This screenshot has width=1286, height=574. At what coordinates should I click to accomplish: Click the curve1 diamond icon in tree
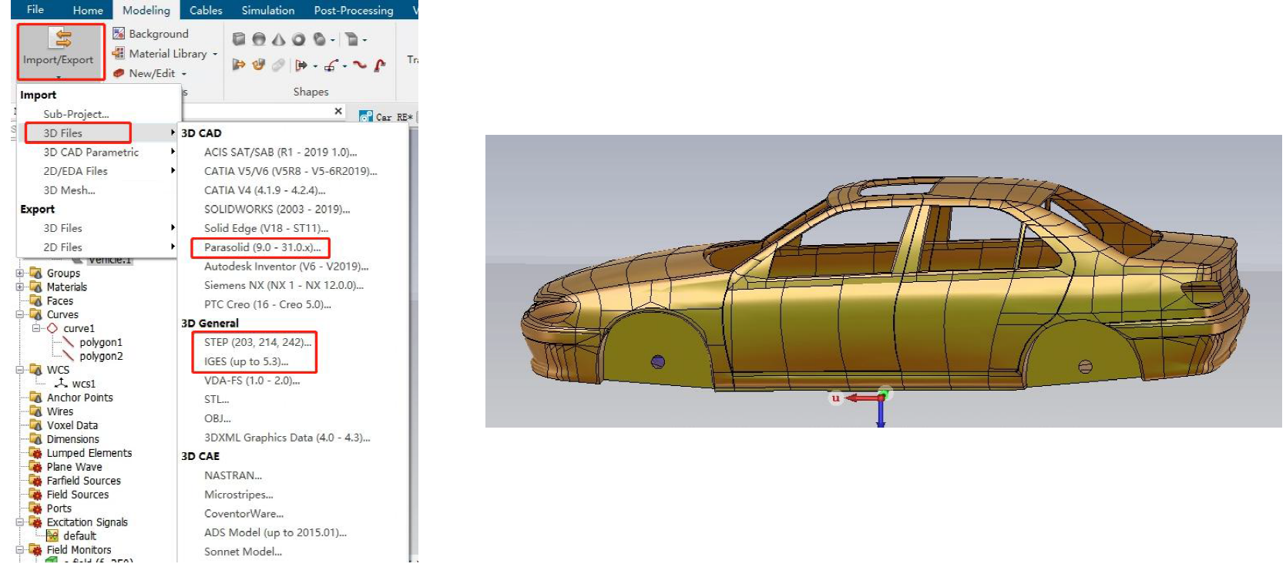pos(52,328)
